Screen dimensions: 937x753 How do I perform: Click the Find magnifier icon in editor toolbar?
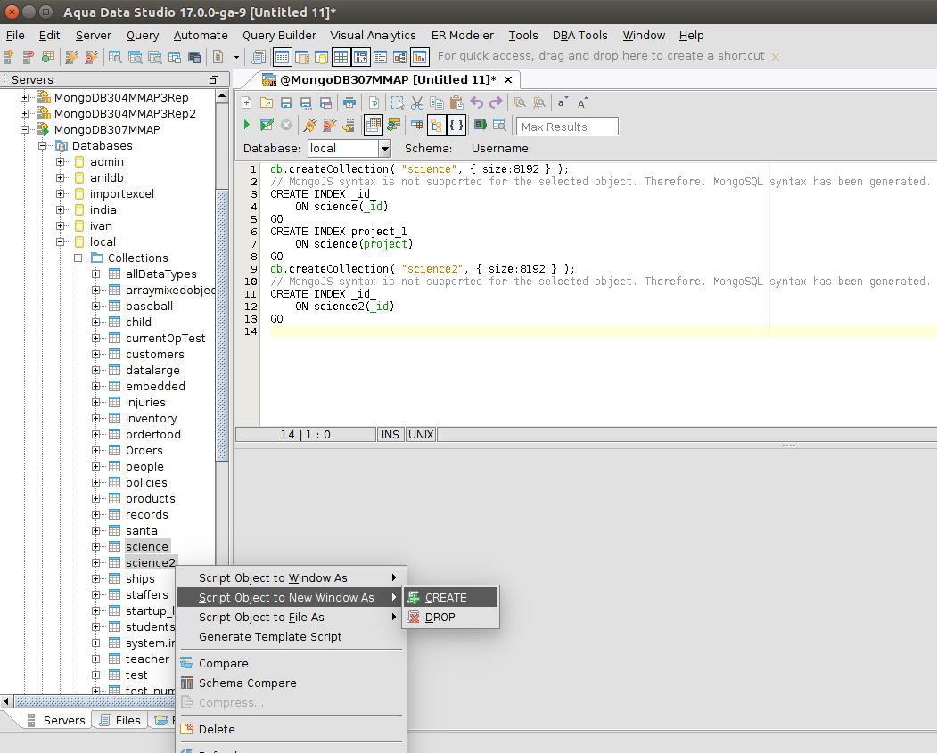point(520,102)
